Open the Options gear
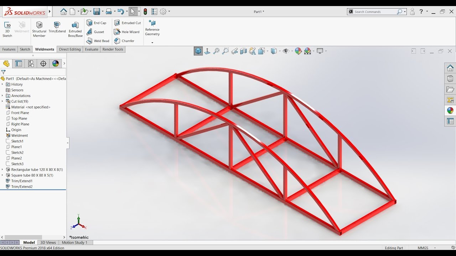Screen dimensions: 456x256 coord(163,12)
